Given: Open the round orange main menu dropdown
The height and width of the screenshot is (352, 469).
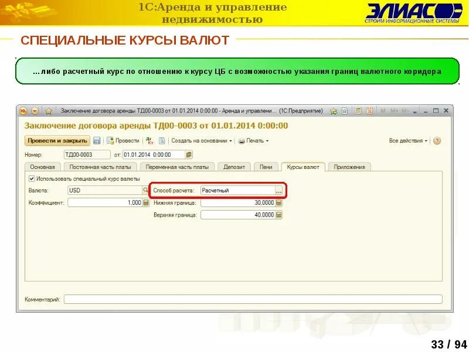Looking at the screenshot, I should click(35, 111).
